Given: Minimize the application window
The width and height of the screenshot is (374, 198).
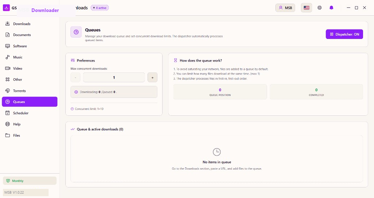Looking at the screenshot, I should tap(348, 8).
